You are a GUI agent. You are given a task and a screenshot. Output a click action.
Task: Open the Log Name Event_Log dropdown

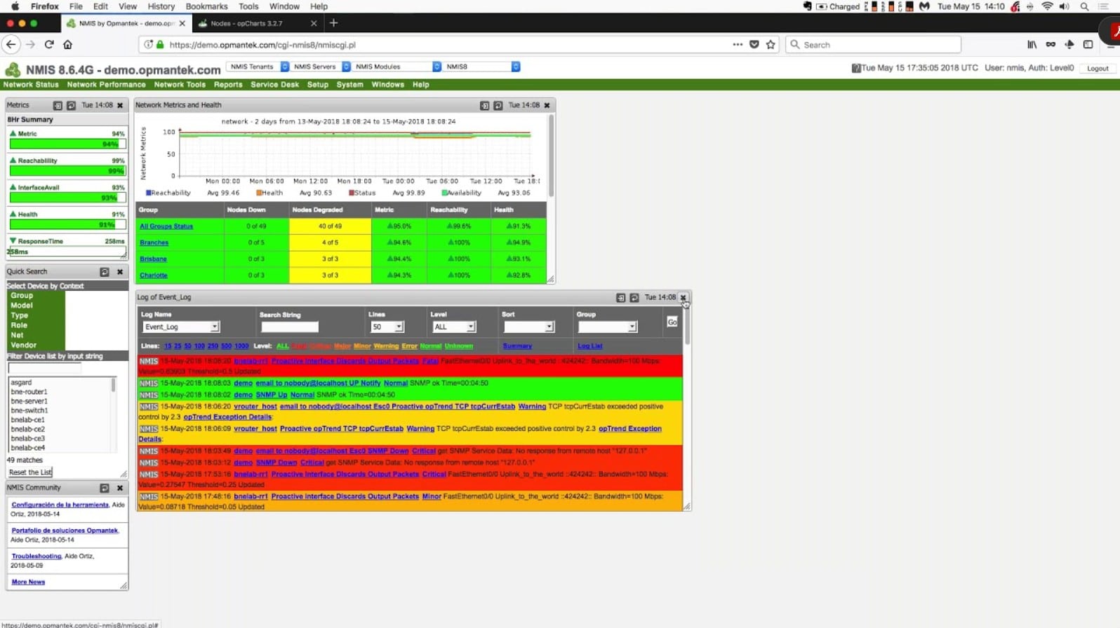(x=181, y=327)
